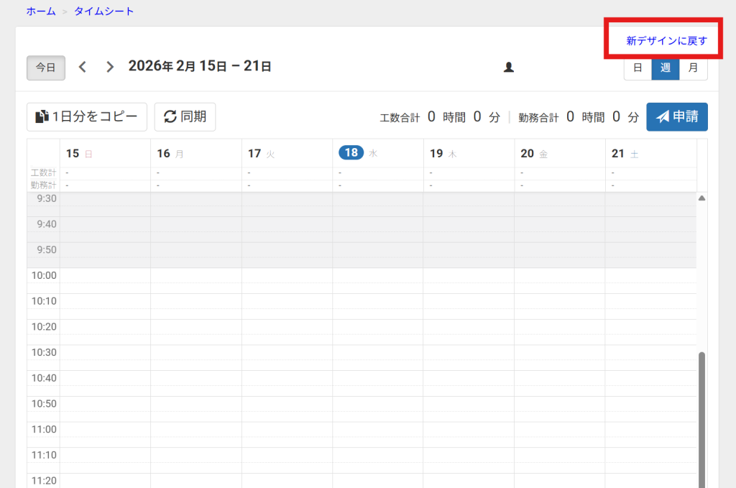The width and height of the screenshot is (736, 488).
Task: Switch to 週 week view
Action: 666,68
